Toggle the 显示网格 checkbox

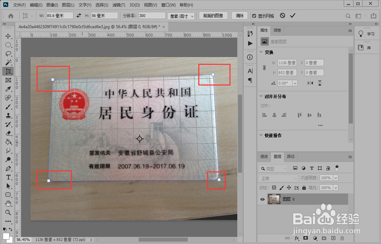click(254, 16)
